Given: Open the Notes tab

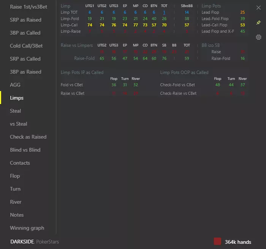Looking at the screenshot, I should click(17, 215).
